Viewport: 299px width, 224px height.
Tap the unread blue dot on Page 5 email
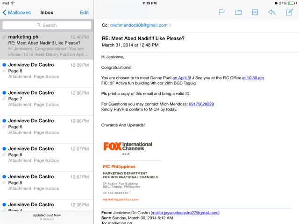(x=4, y=176)
